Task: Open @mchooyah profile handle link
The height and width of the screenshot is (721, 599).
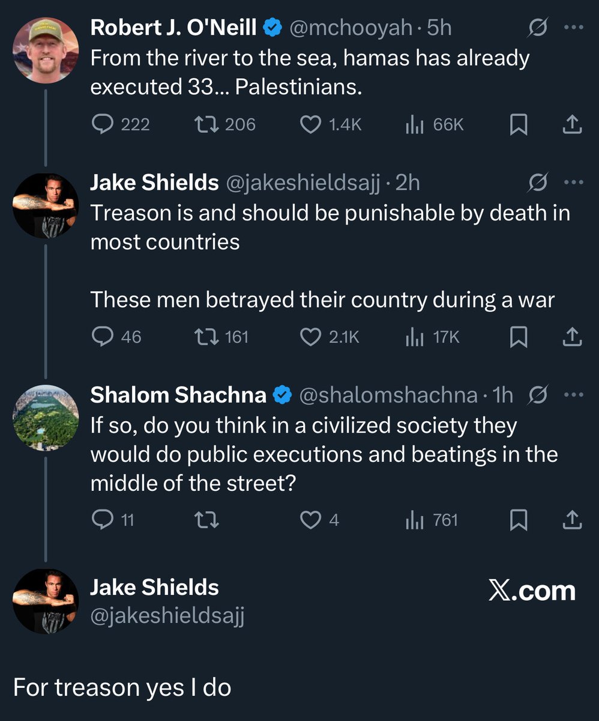Action: tap(351, 28)
